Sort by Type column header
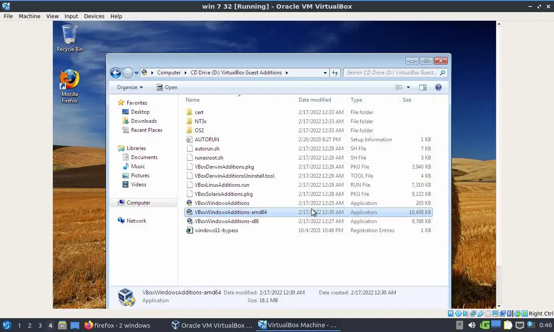Viewport: 554px width, 332px height. tap(374, 100)
